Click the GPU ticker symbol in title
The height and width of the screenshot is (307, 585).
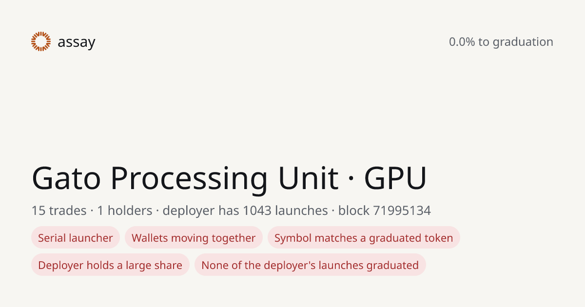coord(395,178)
